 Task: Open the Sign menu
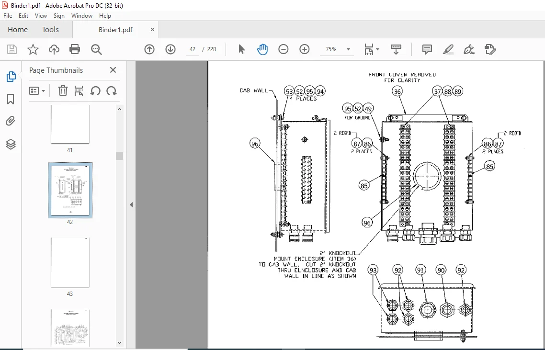pyautogui.click(x=59, y=16)
